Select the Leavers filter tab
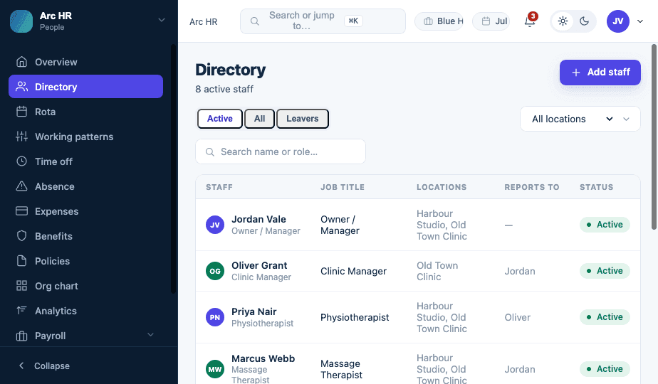The width and height of the screenshot is (658, 384). 302,119
